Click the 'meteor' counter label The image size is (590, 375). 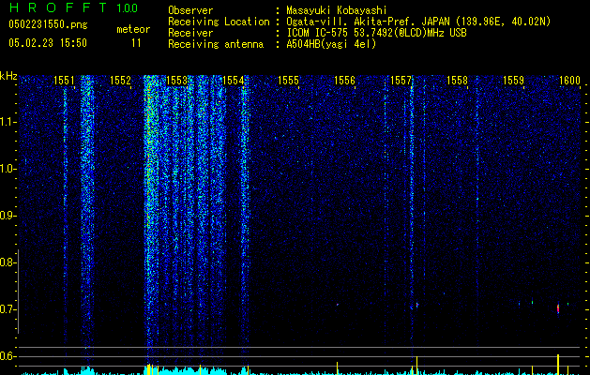click(133, 29)
